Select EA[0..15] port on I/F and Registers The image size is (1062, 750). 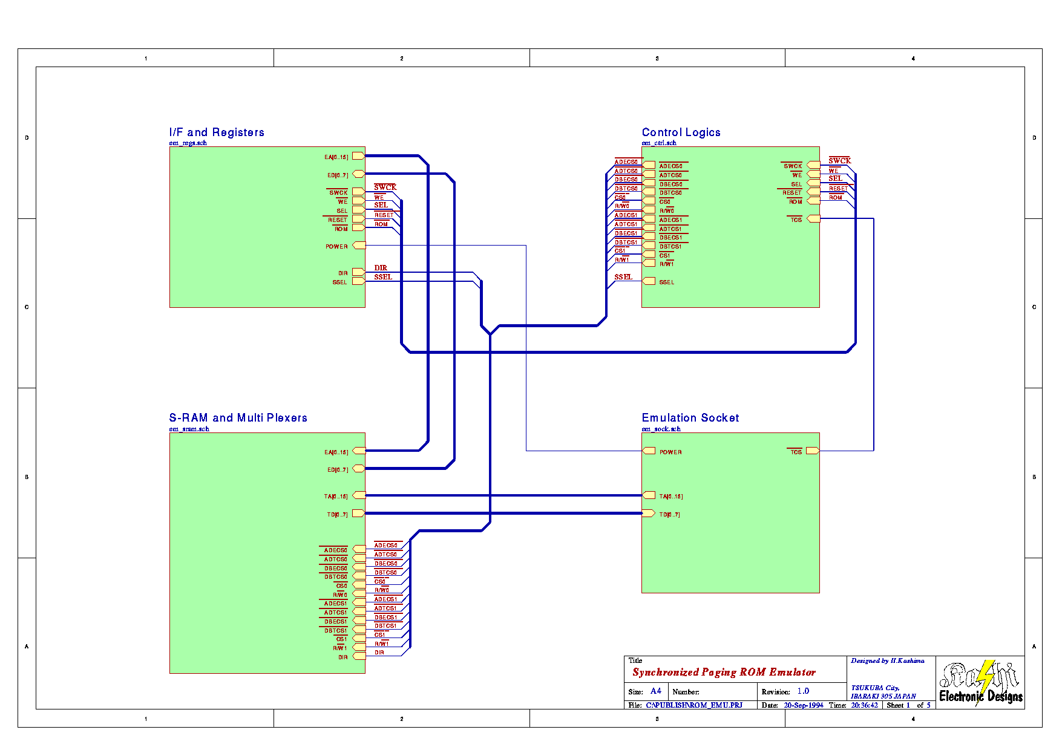[359, 156]
